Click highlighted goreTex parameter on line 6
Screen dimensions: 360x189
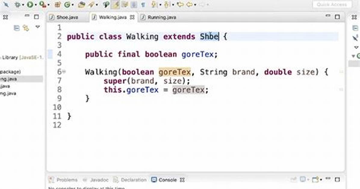(175, 72)
